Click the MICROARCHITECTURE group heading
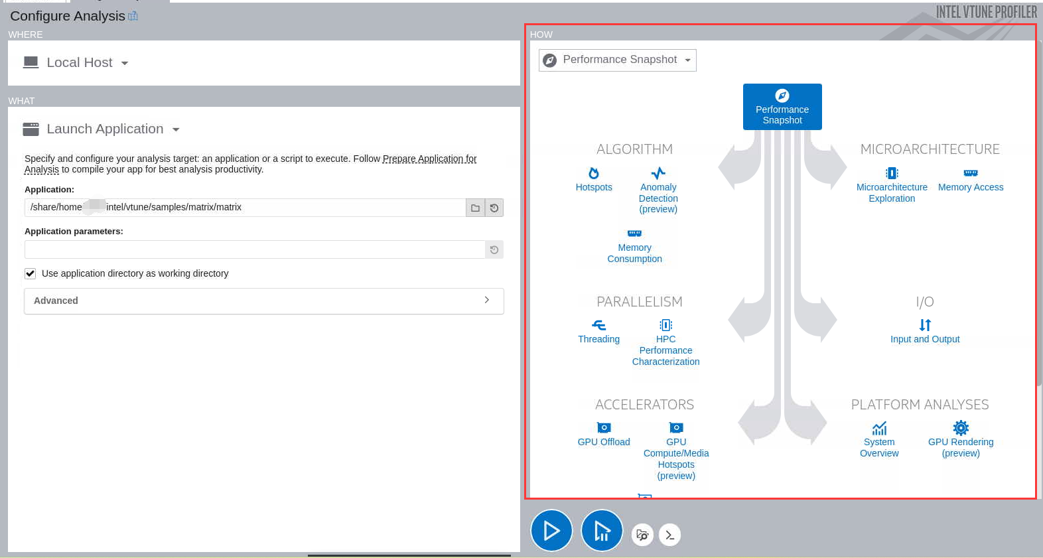 tap(930, 149)
